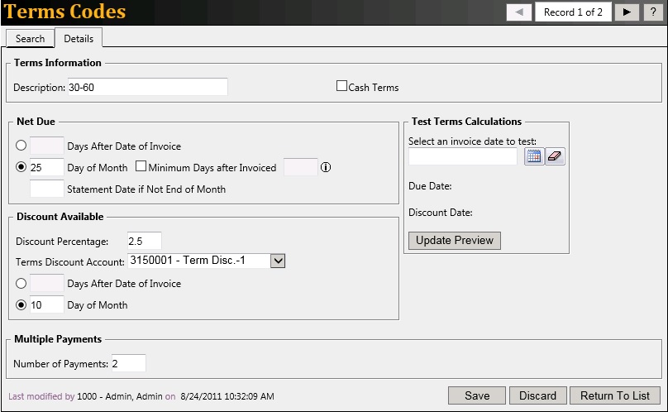Expand the Terms Discount Account dropdown
This screenshot has width=668, height=412.
pos(278,261)
